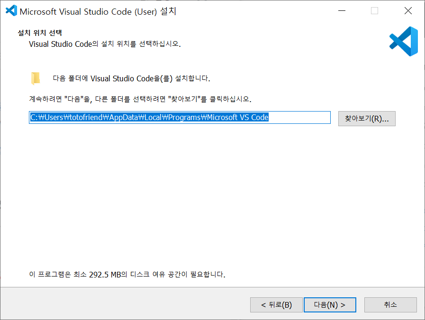Click subtitle Visual Studio Code의 설치 위치를 선택하십시오.
Image resolution: width=425 pixels, height=320 pixels.
pyautogui.click(x=105, y=44)
